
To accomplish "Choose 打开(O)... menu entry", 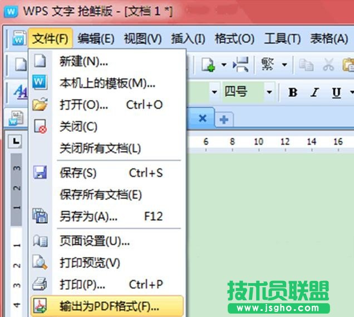I will [106, 105].
